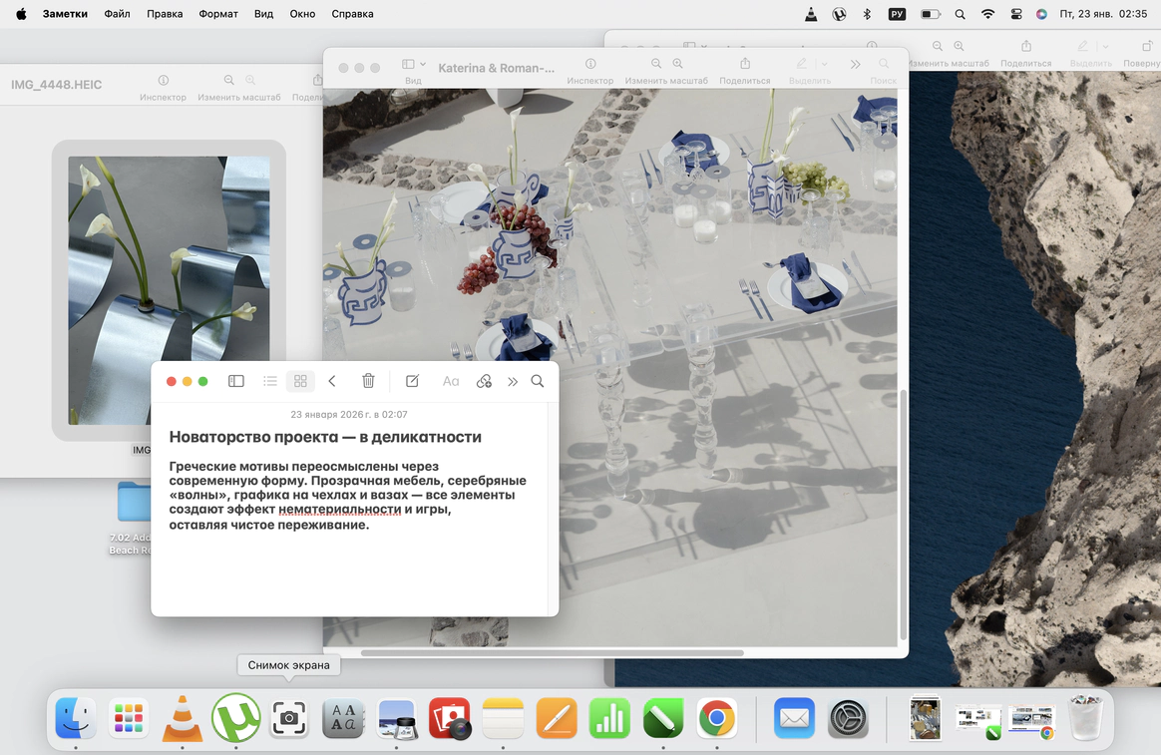This screenshot has height=755, width=1161.
Task: Click the note title "Новаторство проекта — в деликатности"
Action: pyautogui.click(x=325, y=437)
